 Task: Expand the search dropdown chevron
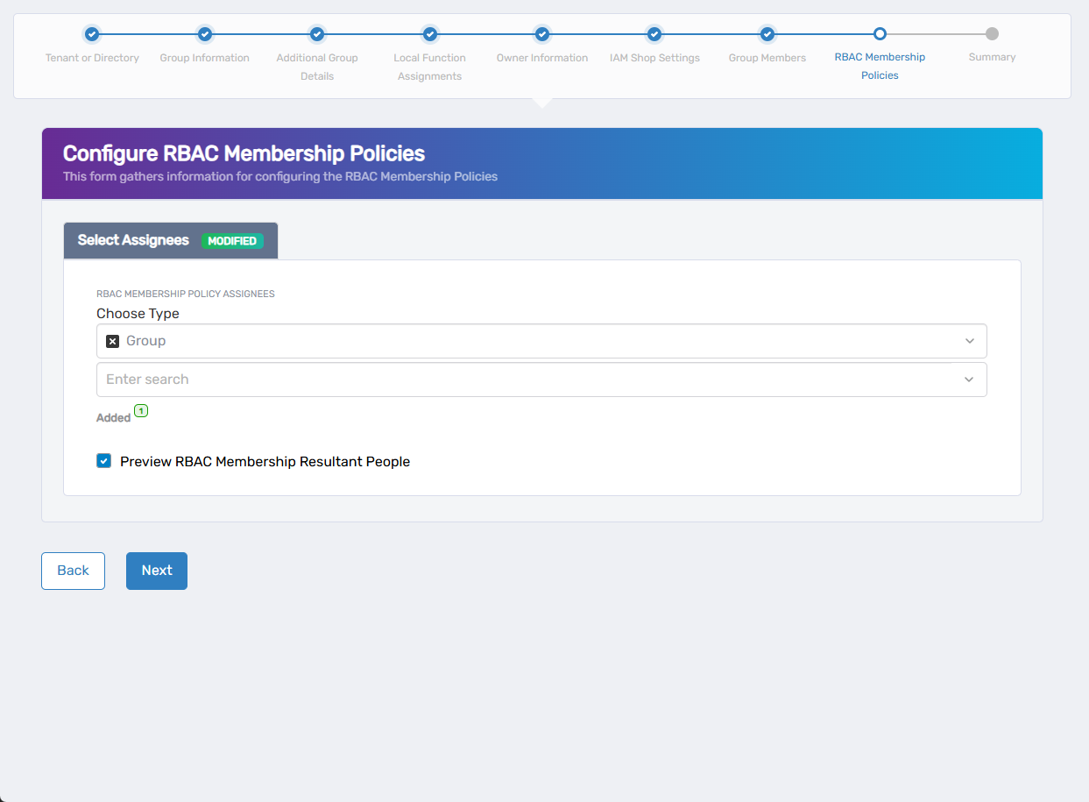click(969, 379)
